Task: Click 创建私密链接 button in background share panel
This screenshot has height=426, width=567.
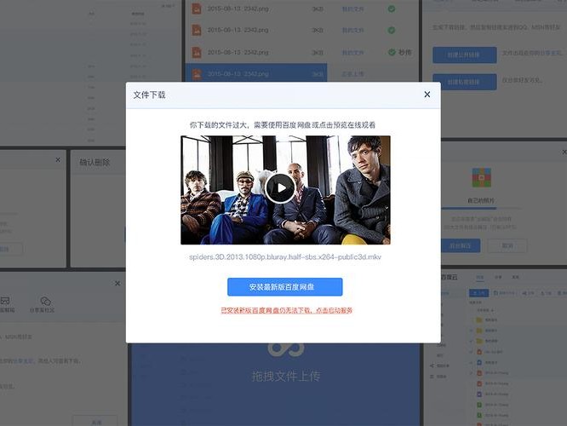Action: (464, 82)
